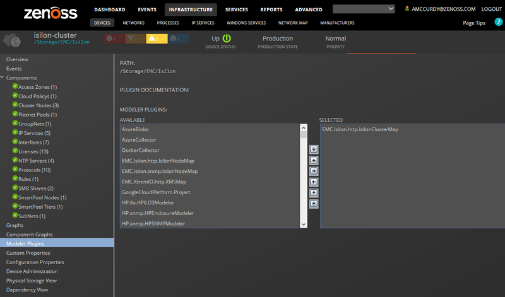
Task: Click the error events orange badge
Action: click(136, 38)
